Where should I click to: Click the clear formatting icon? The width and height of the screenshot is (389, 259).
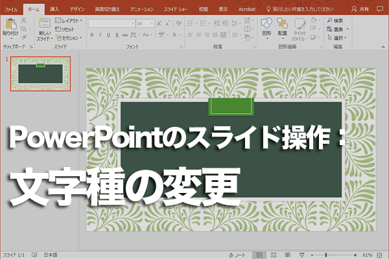click(178, 23)
